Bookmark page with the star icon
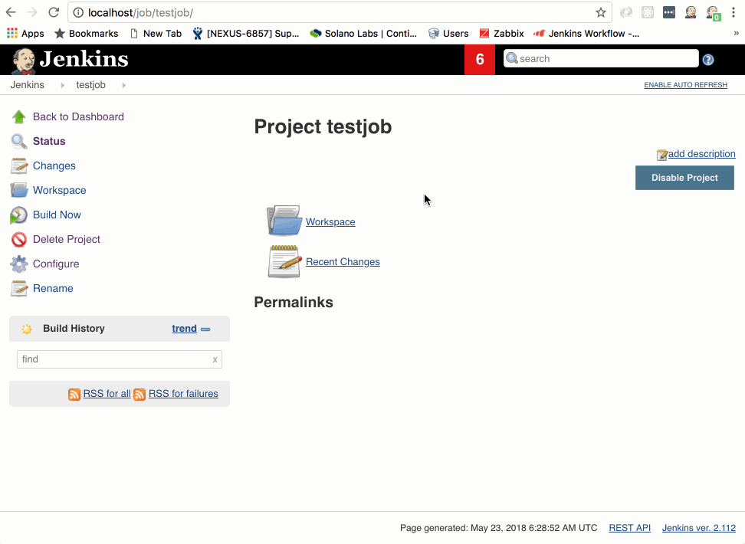Screen dimensions: 745x544 pyautogui.click(x=601, y=12)
